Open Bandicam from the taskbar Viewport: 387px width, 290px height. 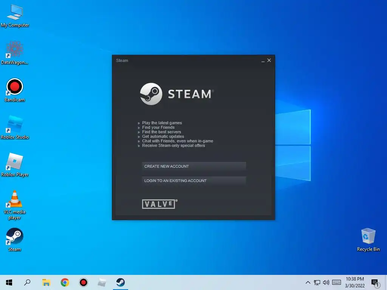(x=84, y=282)
